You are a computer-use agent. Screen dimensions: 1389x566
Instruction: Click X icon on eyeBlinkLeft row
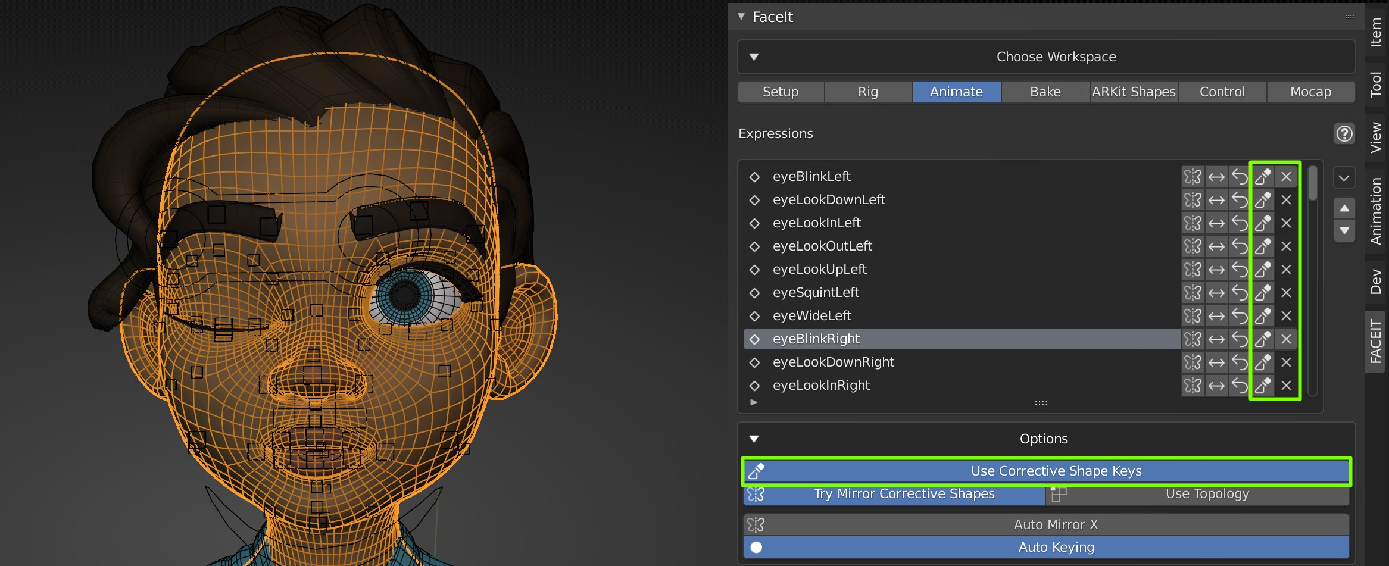click(1286, 177)
